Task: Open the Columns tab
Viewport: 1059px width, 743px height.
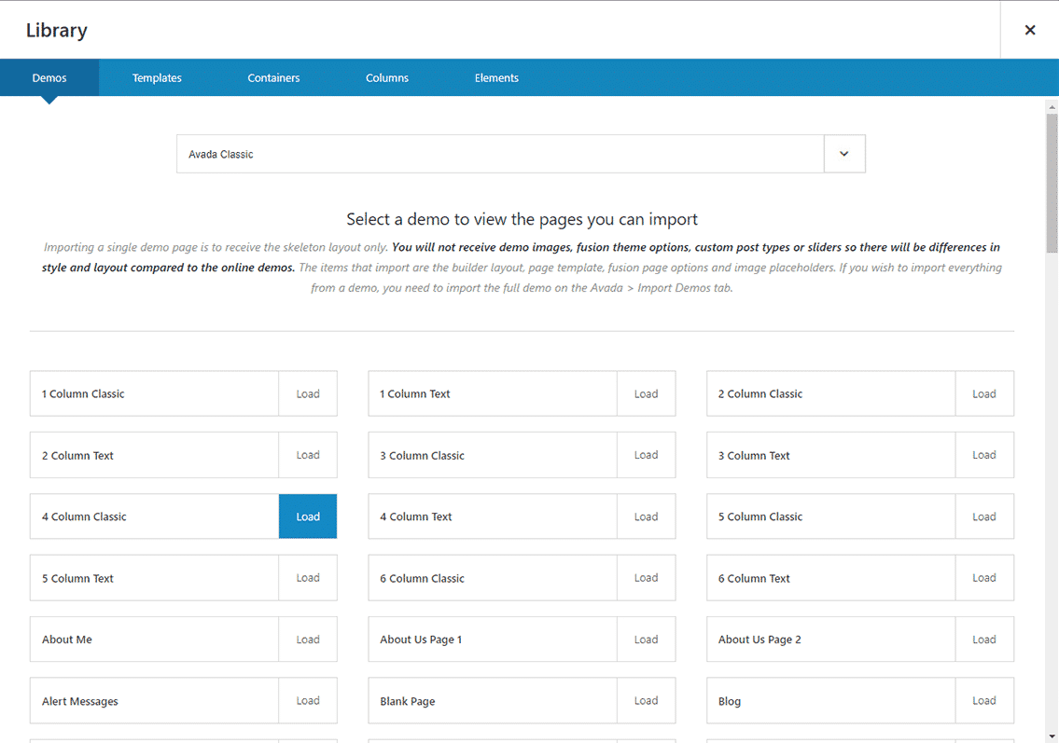Action: point(387,77)
